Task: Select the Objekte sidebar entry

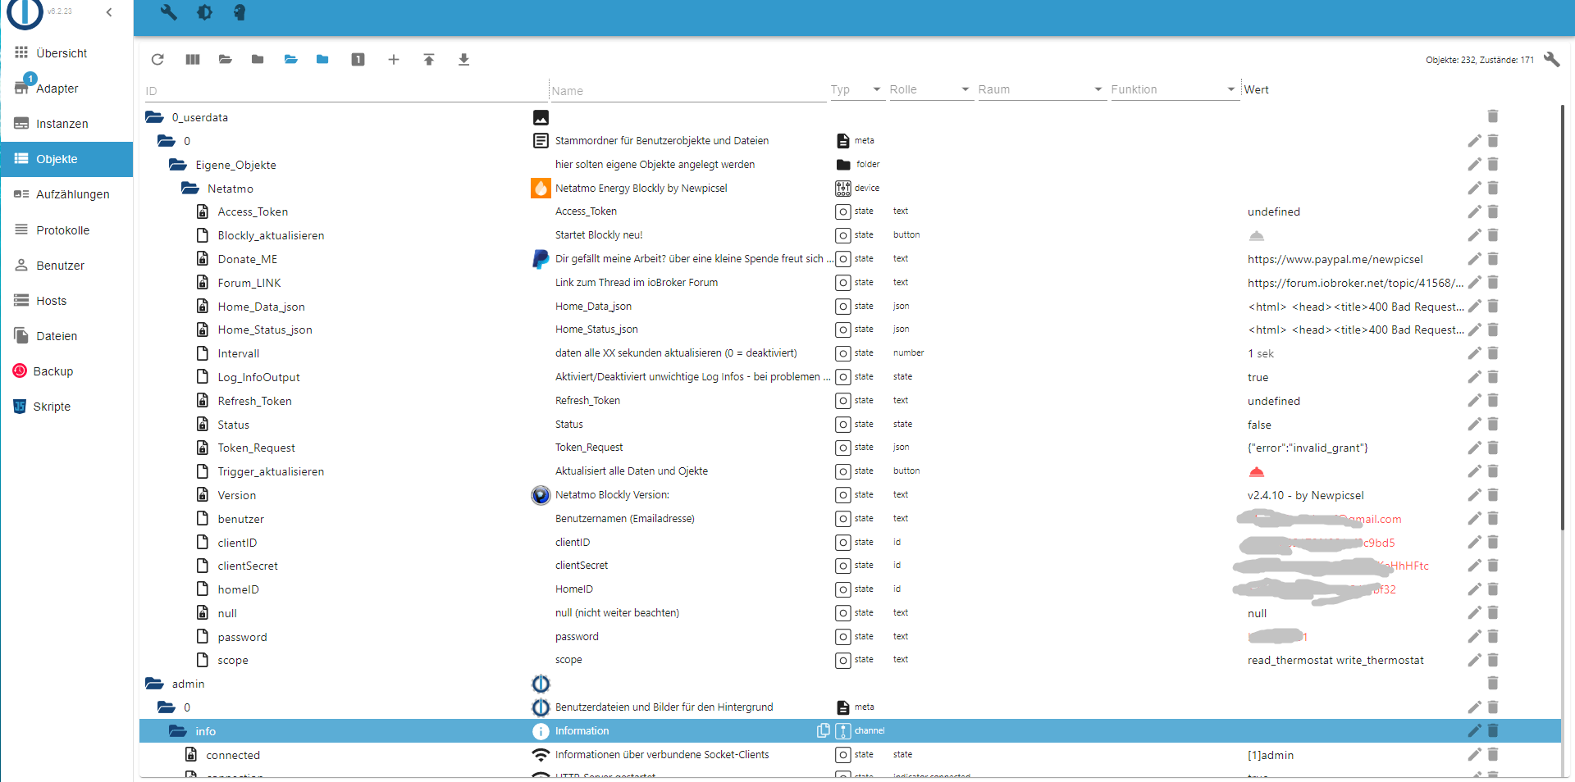Action: (67, 159)
